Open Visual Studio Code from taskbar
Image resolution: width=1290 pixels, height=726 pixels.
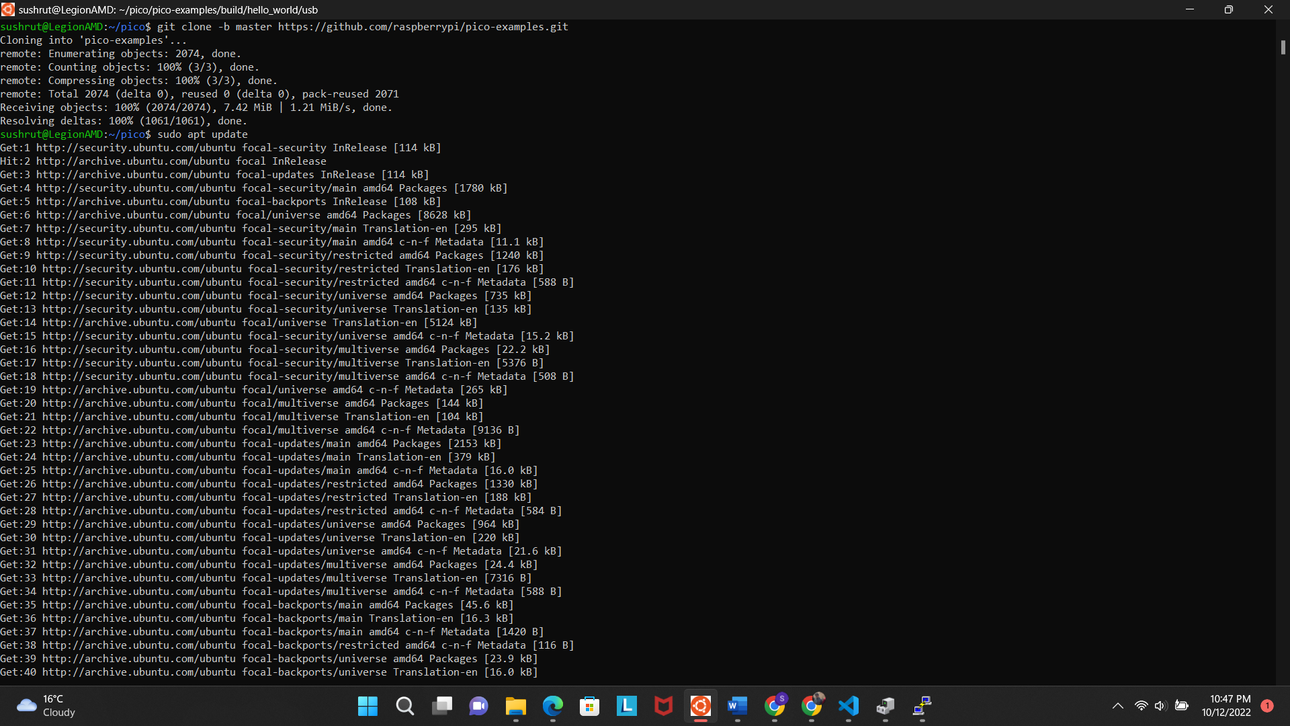point(849,706)
